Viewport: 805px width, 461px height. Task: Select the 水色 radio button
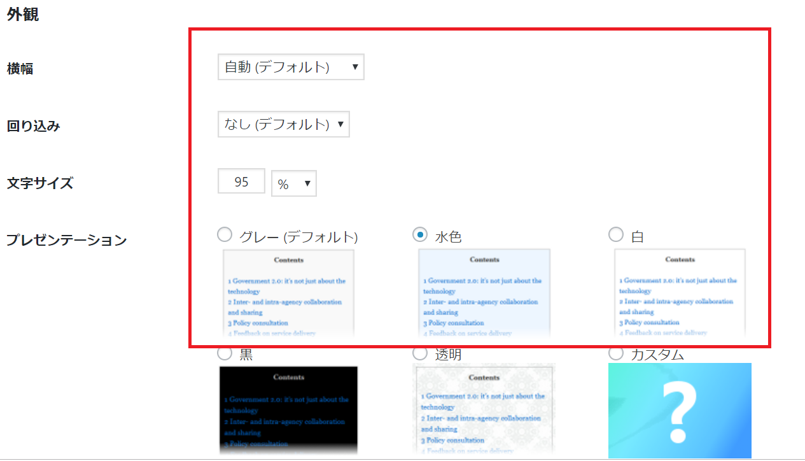[420, 236]
